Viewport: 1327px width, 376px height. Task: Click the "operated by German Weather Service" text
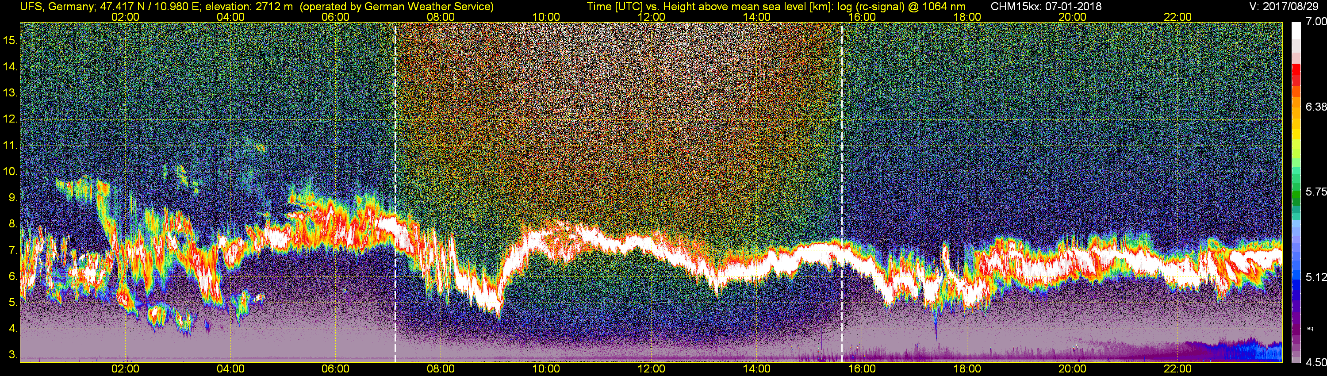pos(396,7)
